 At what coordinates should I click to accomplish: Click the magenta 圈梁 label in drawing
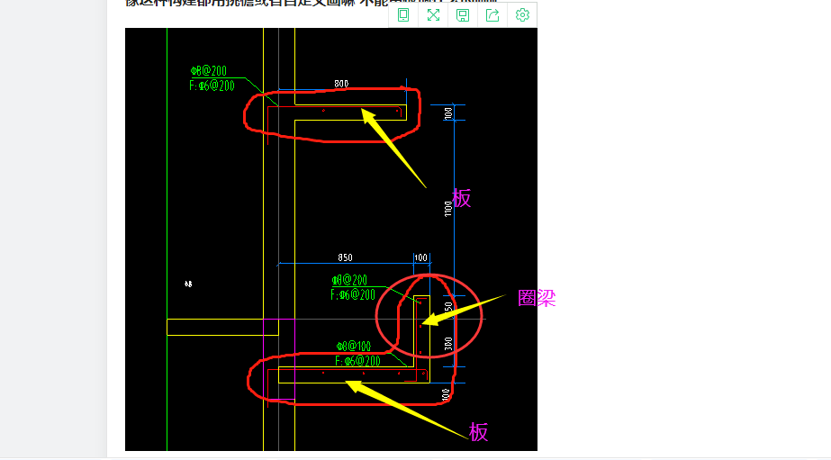click(x=537, y=298)
